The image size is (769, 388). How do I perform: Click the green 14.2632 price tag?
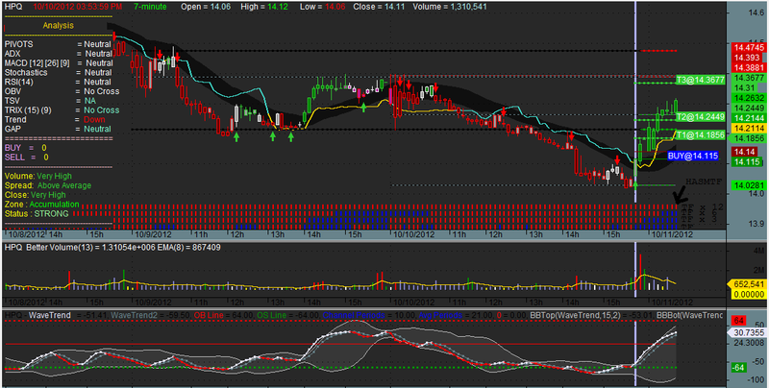pos(749,98)
